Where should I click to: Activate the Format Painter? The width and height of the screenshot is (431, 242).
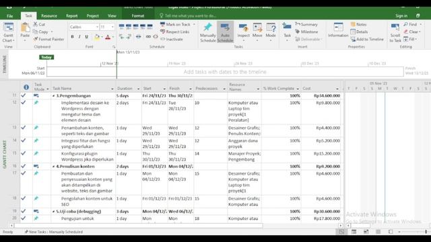49,39
